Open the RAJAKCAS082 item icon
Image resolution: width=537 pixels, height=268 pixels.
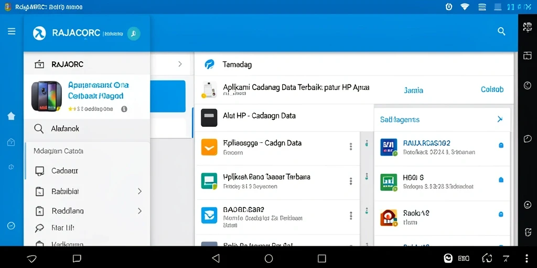click(389, 147)
